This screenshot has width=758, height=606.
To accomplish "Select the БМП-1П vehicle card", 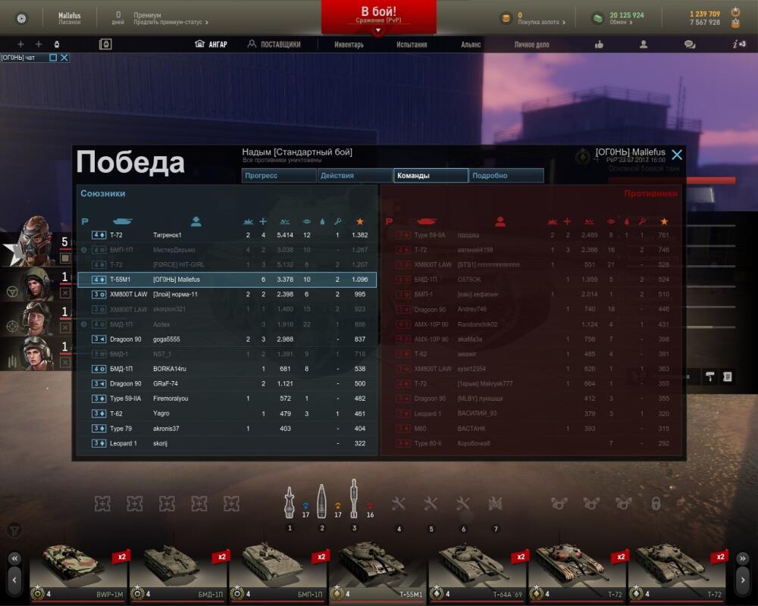I will point(277,573).
